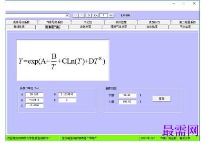Click the disabled maximize window button
The height and width of the screenshot is (143, 206).
tap(184, 4)
